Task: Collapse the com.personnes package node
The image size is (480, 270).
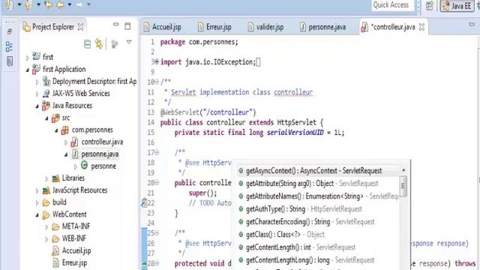Action: 57,130
